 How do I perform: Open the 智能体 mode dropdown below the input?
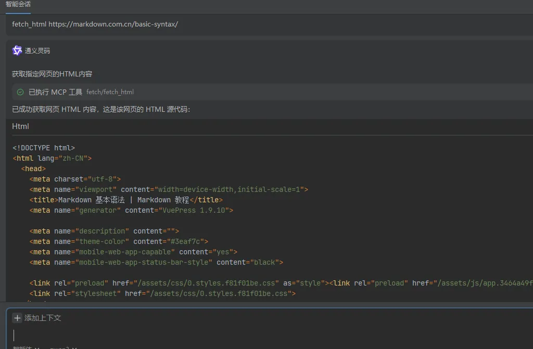(x=26, y=347)
